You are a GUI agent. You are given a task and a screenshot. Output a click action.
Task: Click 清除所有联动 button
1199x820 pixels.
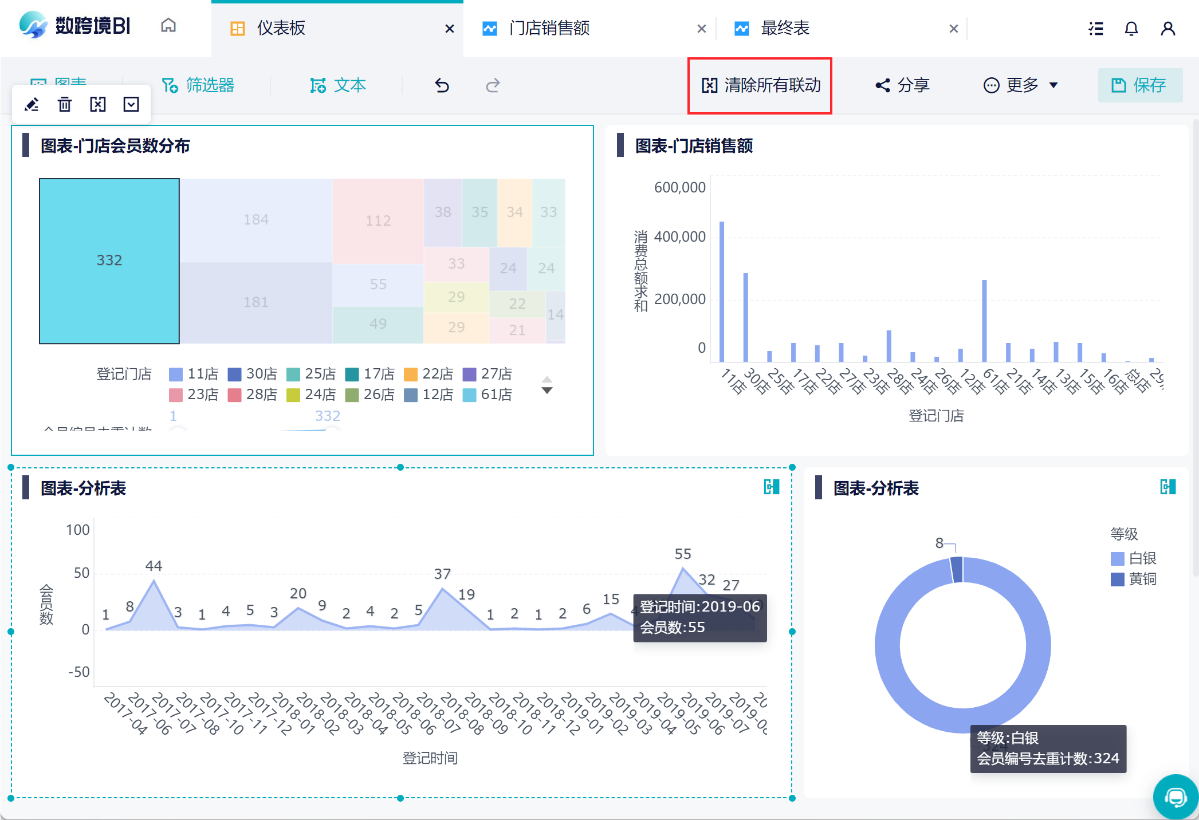(760, 86)
